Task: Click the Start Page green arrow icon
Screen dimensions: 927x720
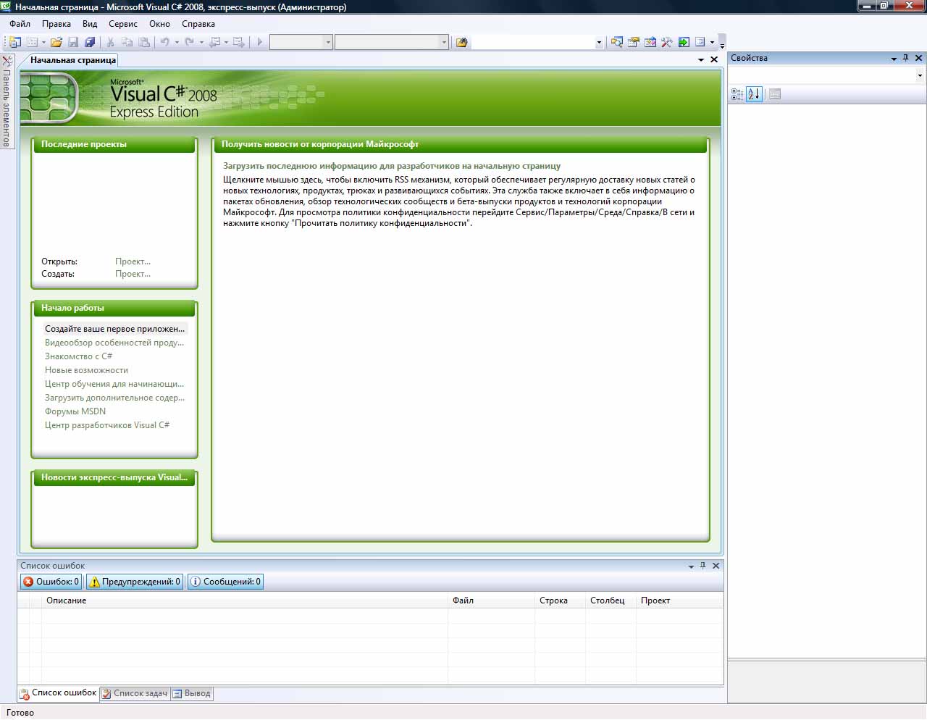Action: click(684, 42)
